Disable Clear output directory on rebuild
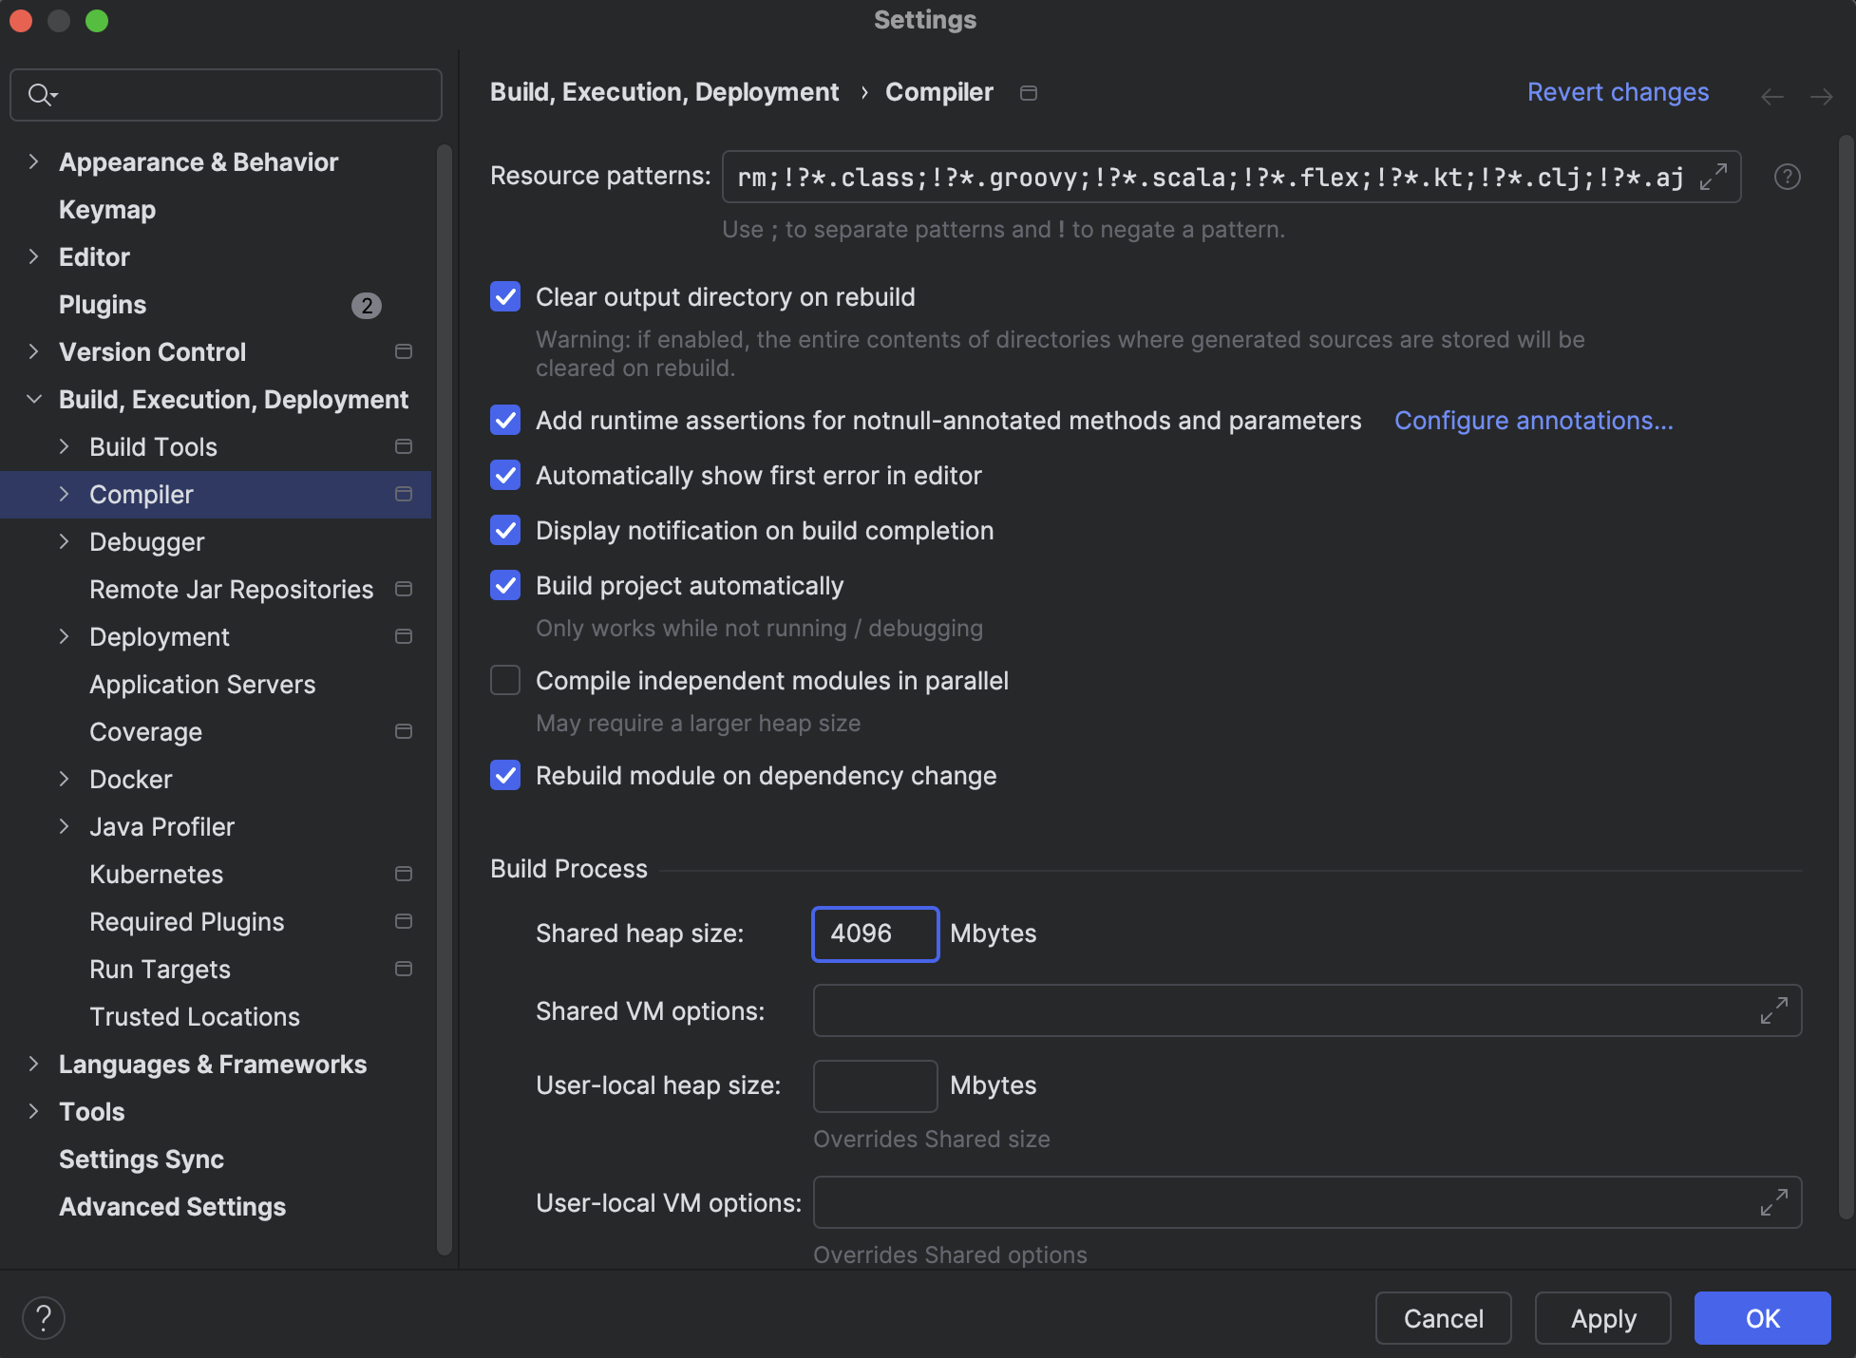The image size is (1856, 1358). click(505, 296)
